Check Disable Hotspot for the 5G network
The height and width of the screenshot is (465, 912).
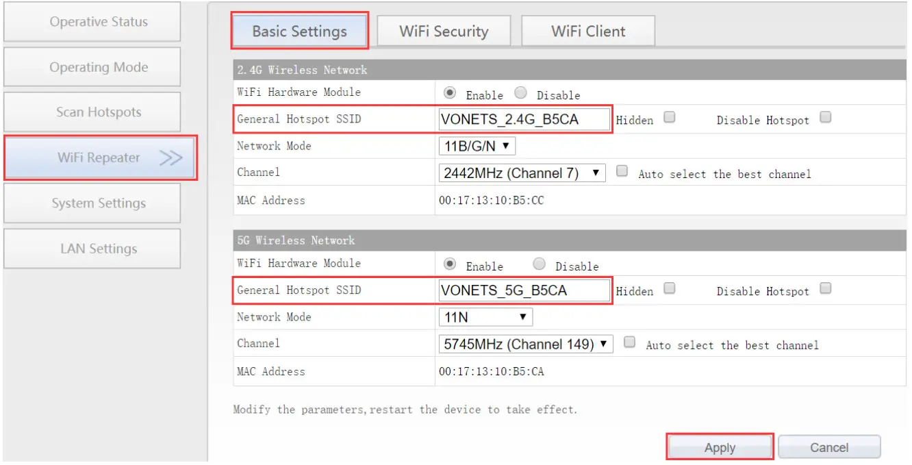[x=825, y=287]
